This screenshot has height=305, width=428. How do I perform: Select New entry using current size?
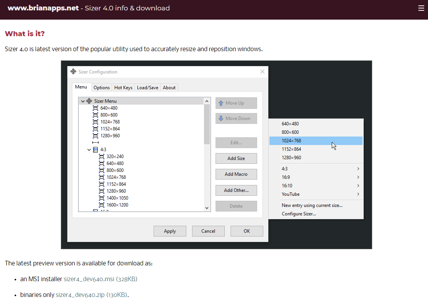pyautogui.click(x=316, y=205)
